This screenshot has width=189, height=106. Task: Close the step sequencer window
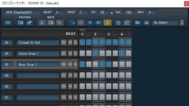coord(187,4)
